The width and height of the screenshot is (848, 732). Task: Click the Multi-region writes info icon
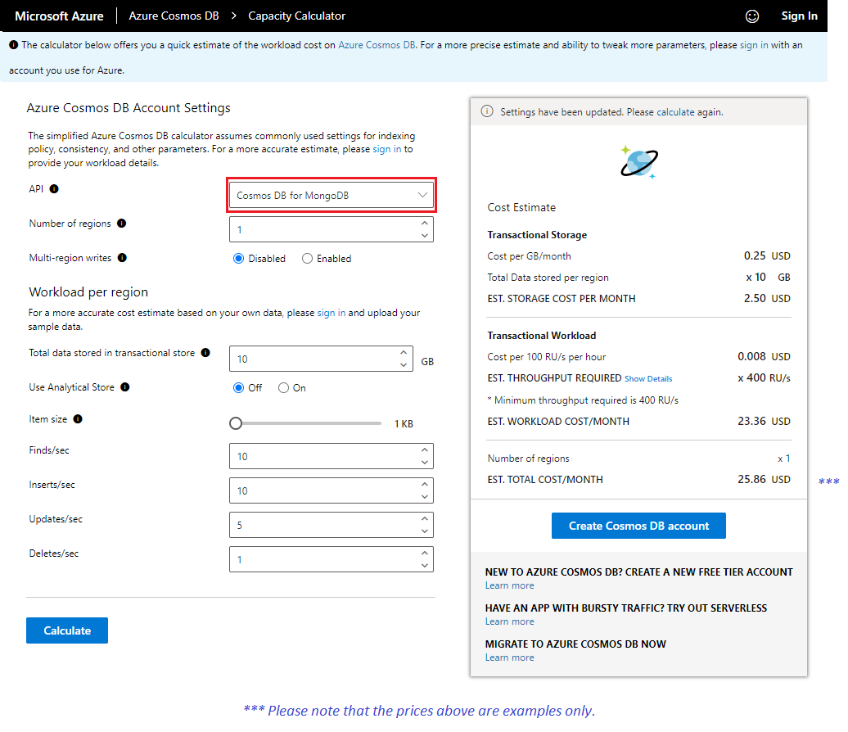tap(124, 258)
